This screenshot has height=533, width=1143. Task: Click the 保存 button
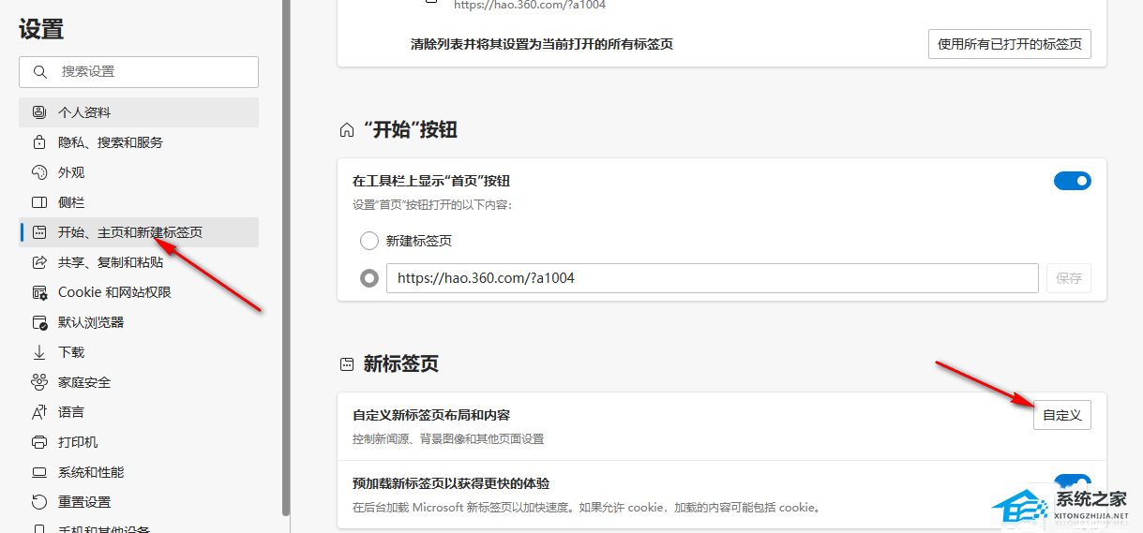pyautogui.click(x=1069, y=278)
